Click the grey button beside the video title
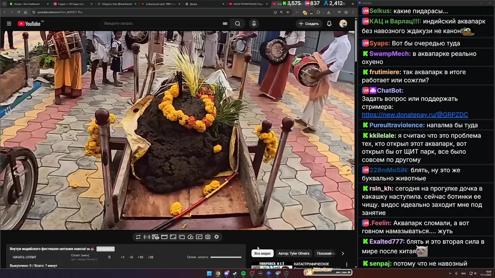 pos(106,249)
